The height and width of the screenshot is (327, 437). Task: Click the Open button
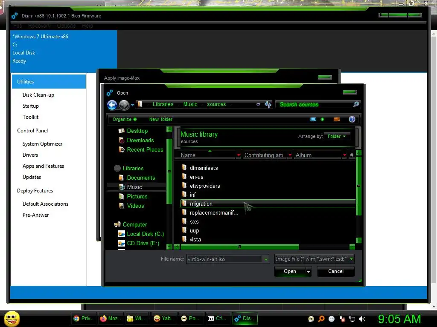(290, 271)
